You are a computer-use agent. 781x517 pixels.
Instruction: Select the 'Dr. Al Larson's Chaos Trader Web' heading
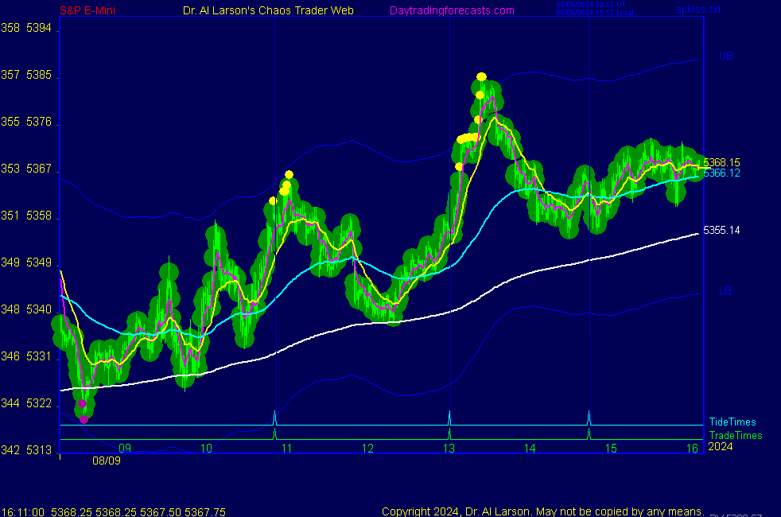pos(268,10)
